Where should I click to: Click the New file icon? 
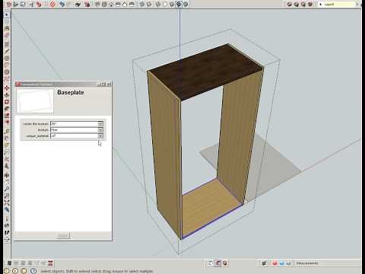click(x=9, y=4)
